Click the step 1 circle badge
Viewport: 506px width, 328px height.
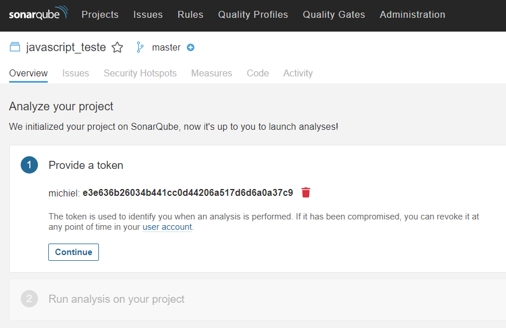pyautogui.click(x=29, y=165)
